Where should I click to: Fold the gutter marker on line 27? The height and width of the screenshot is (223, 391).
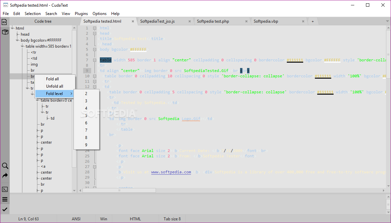coord(94,167)
